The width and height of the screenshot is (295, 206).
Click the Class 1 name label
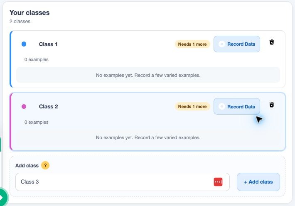coord(48,44)
